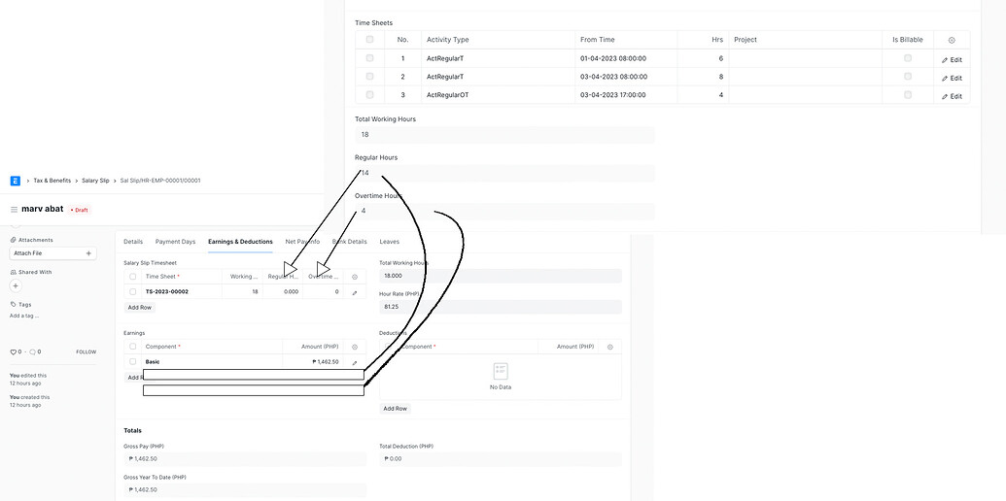This screenshot has width=1006, height=501.
Task: Click the Tags label icon
Action: point(13,304)
